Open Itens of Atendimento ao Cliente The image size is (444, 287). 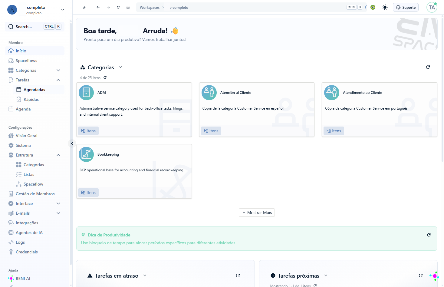334,131
